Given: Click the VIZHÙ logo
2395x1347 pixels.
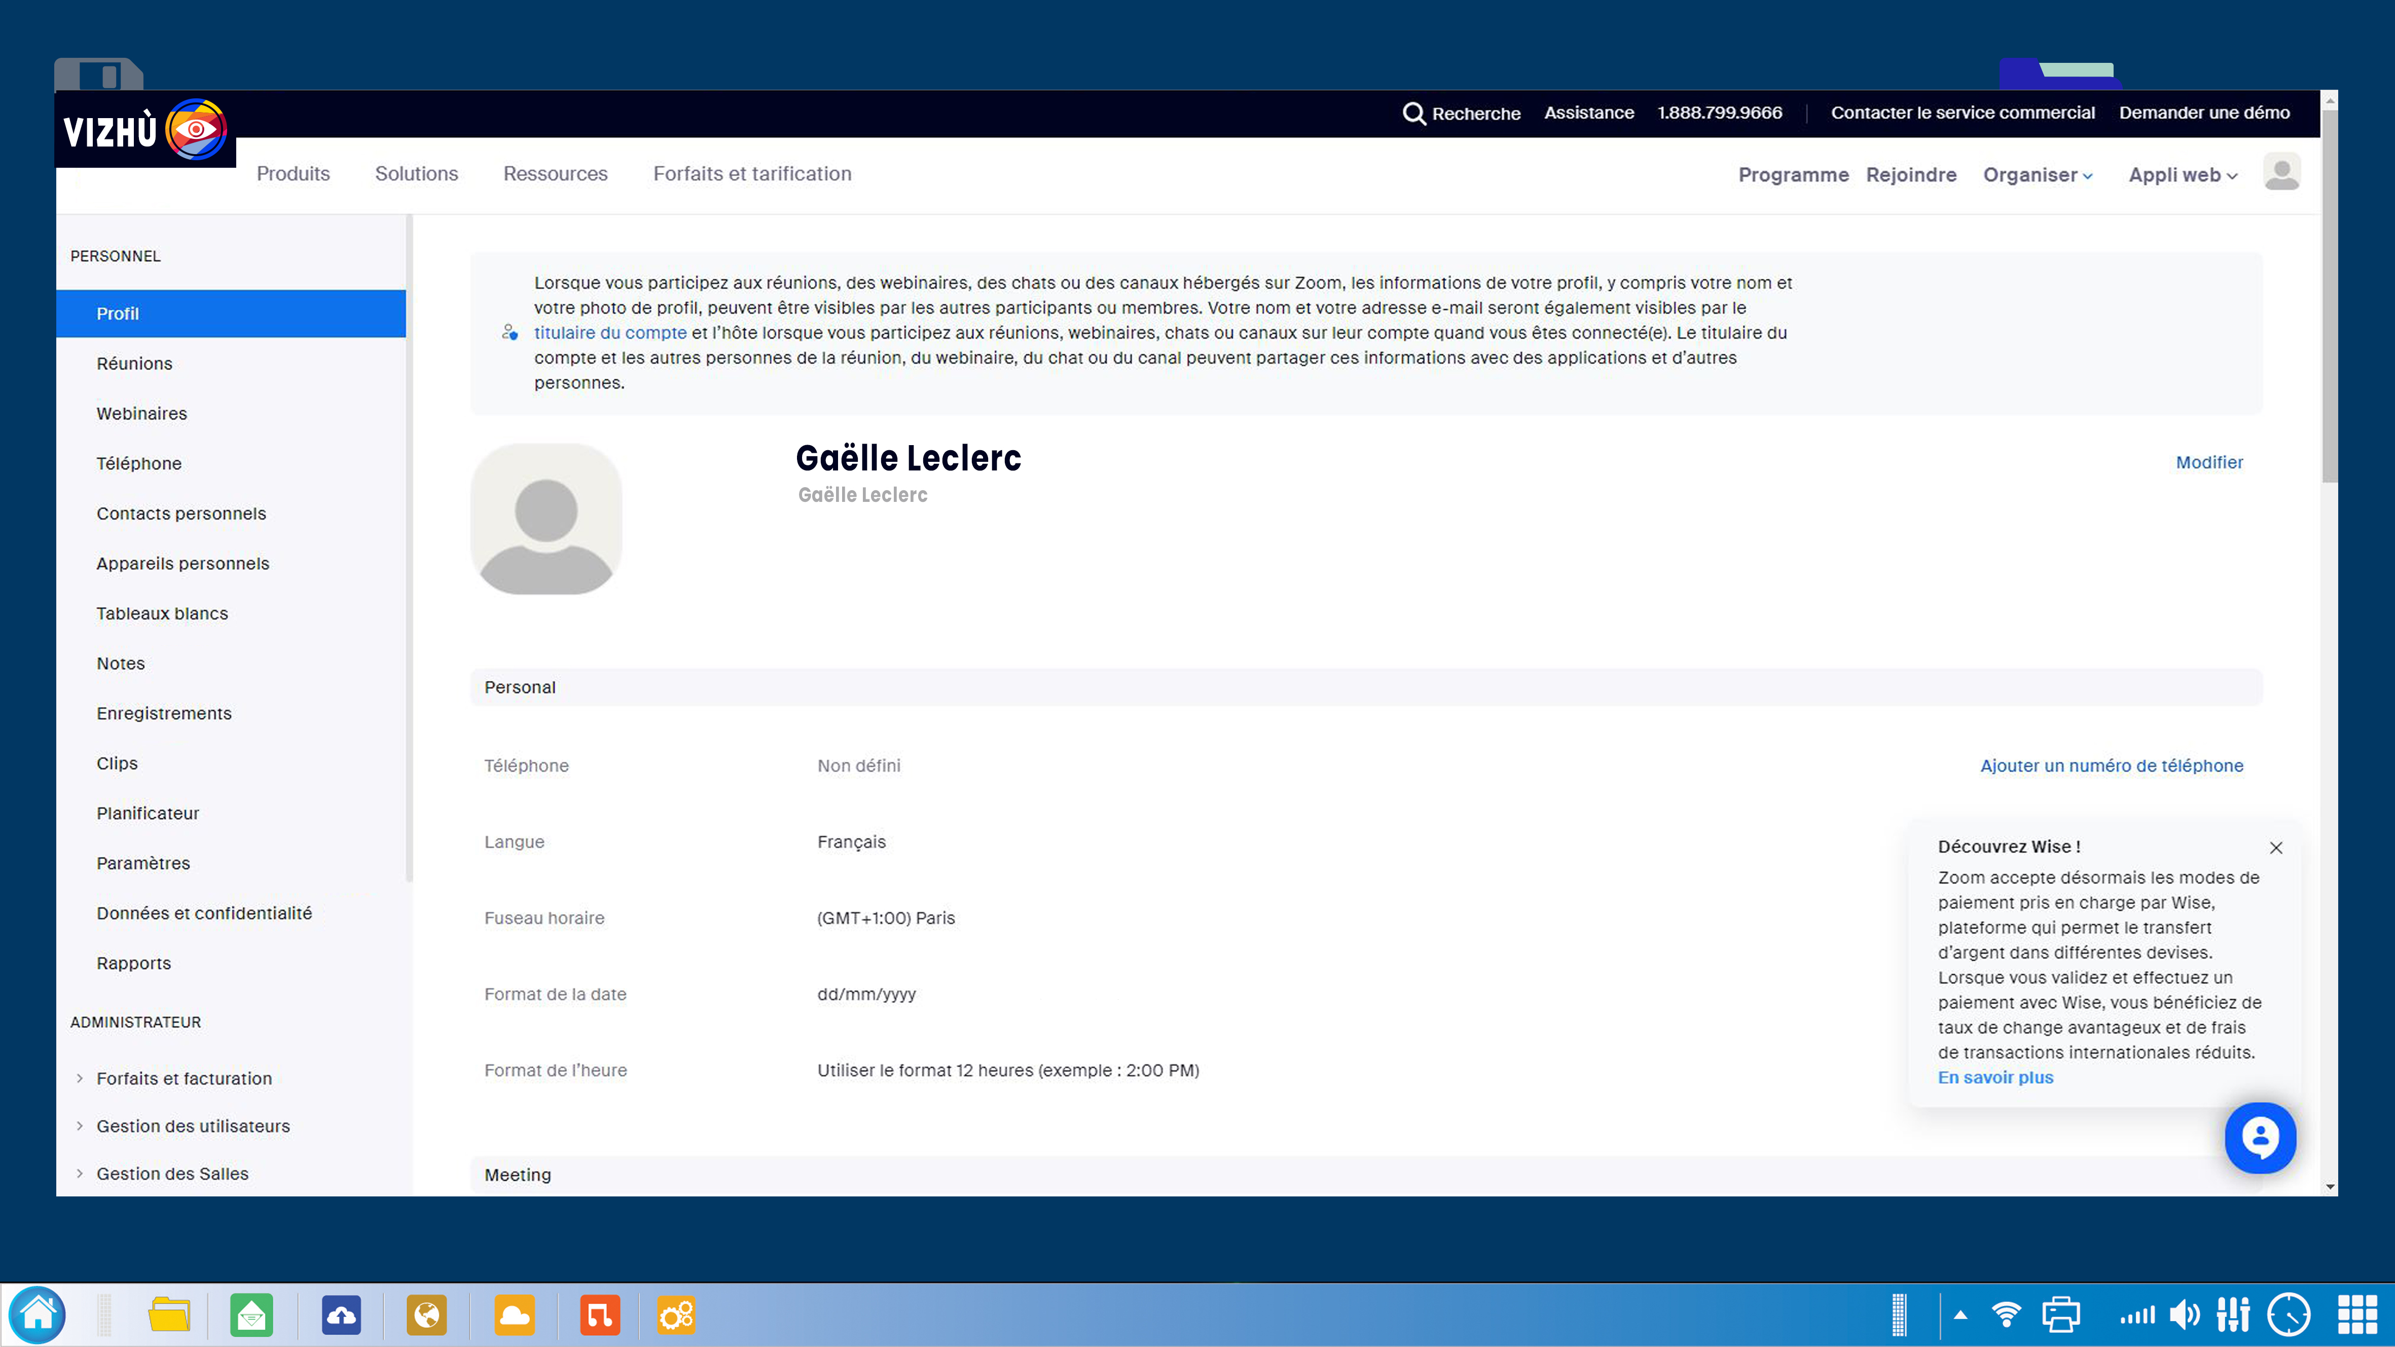Looking at the screenshot, I should coord(145,130).
